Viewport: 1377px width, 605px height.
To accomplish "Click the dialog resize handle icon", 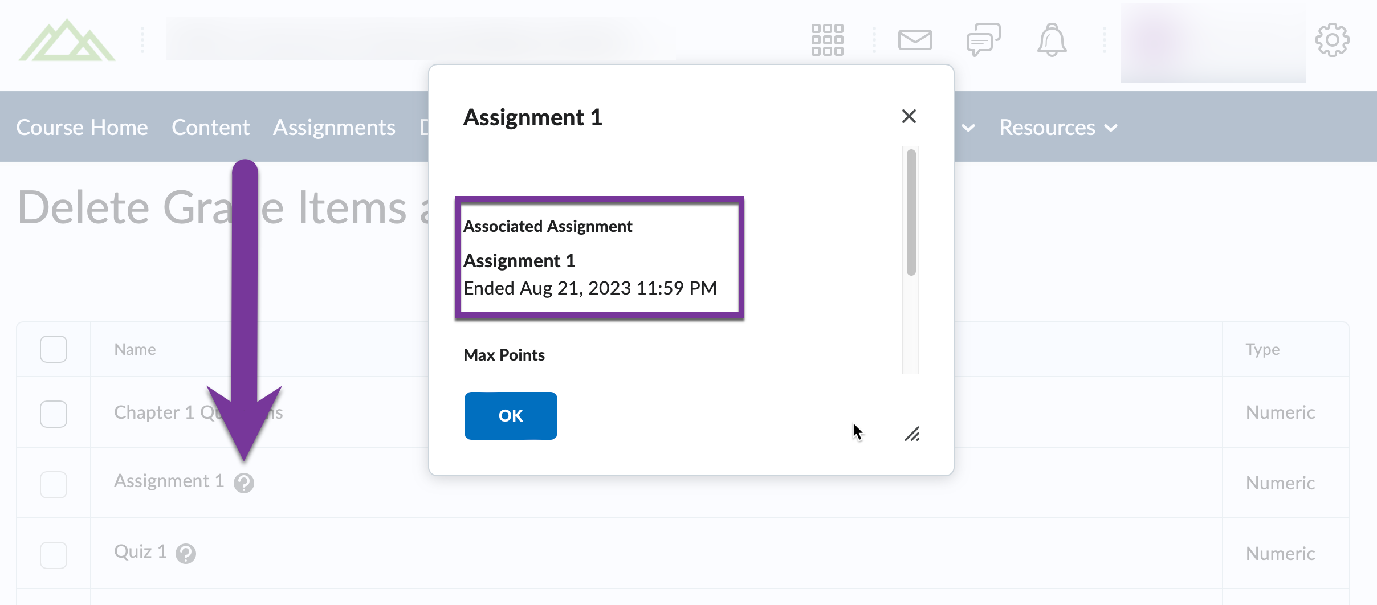I will 912,435.
